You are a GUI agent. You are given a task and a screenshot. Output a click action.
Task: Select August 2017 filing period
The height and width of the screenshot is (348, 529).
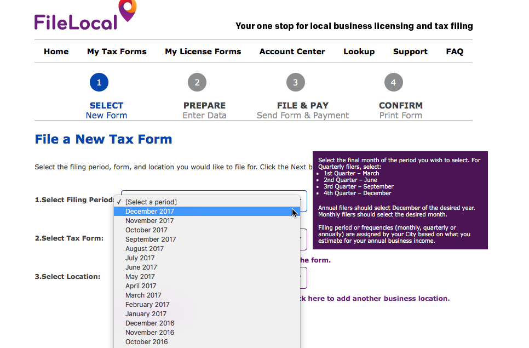pos(207,249)
